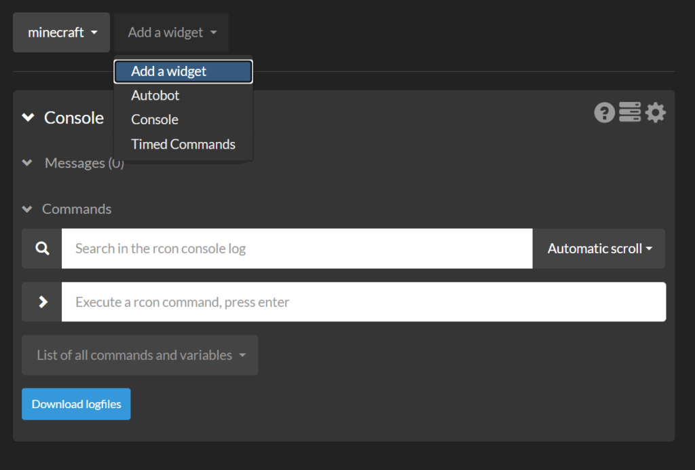Toggle the Add a widget dropdown button
Image resolution: width=695 pixels, height=470 pixels.
pyautogui.click(x=172, y=33)
